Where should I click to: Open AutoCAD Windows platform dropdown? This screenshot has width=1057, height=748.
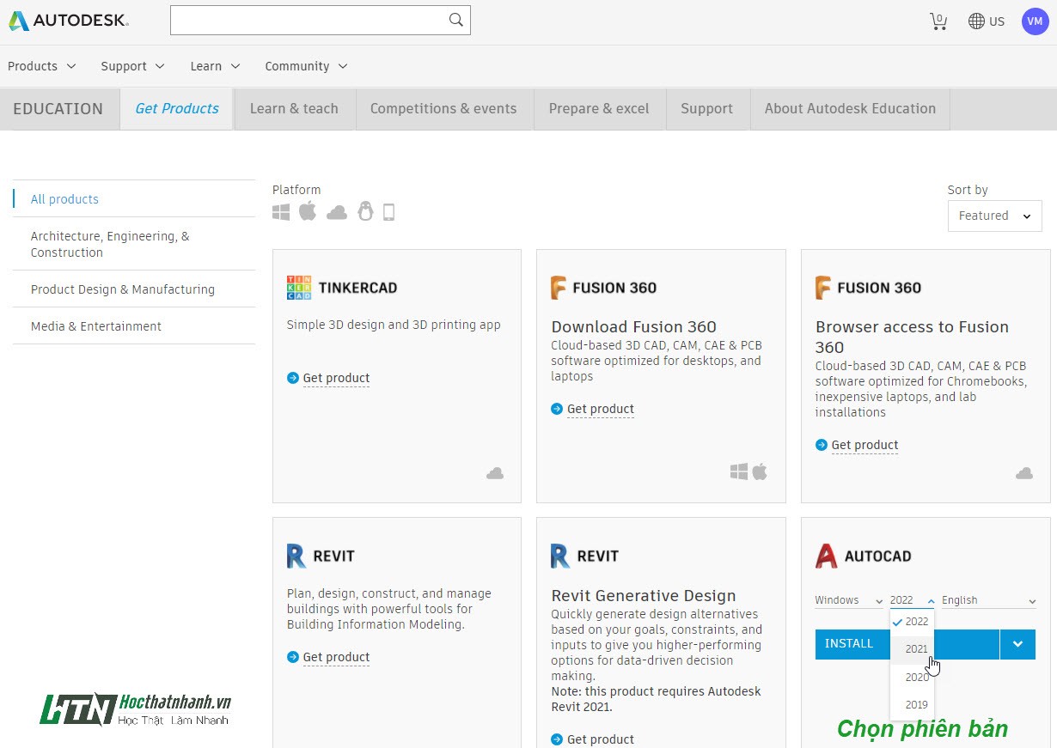click(849, 600)
